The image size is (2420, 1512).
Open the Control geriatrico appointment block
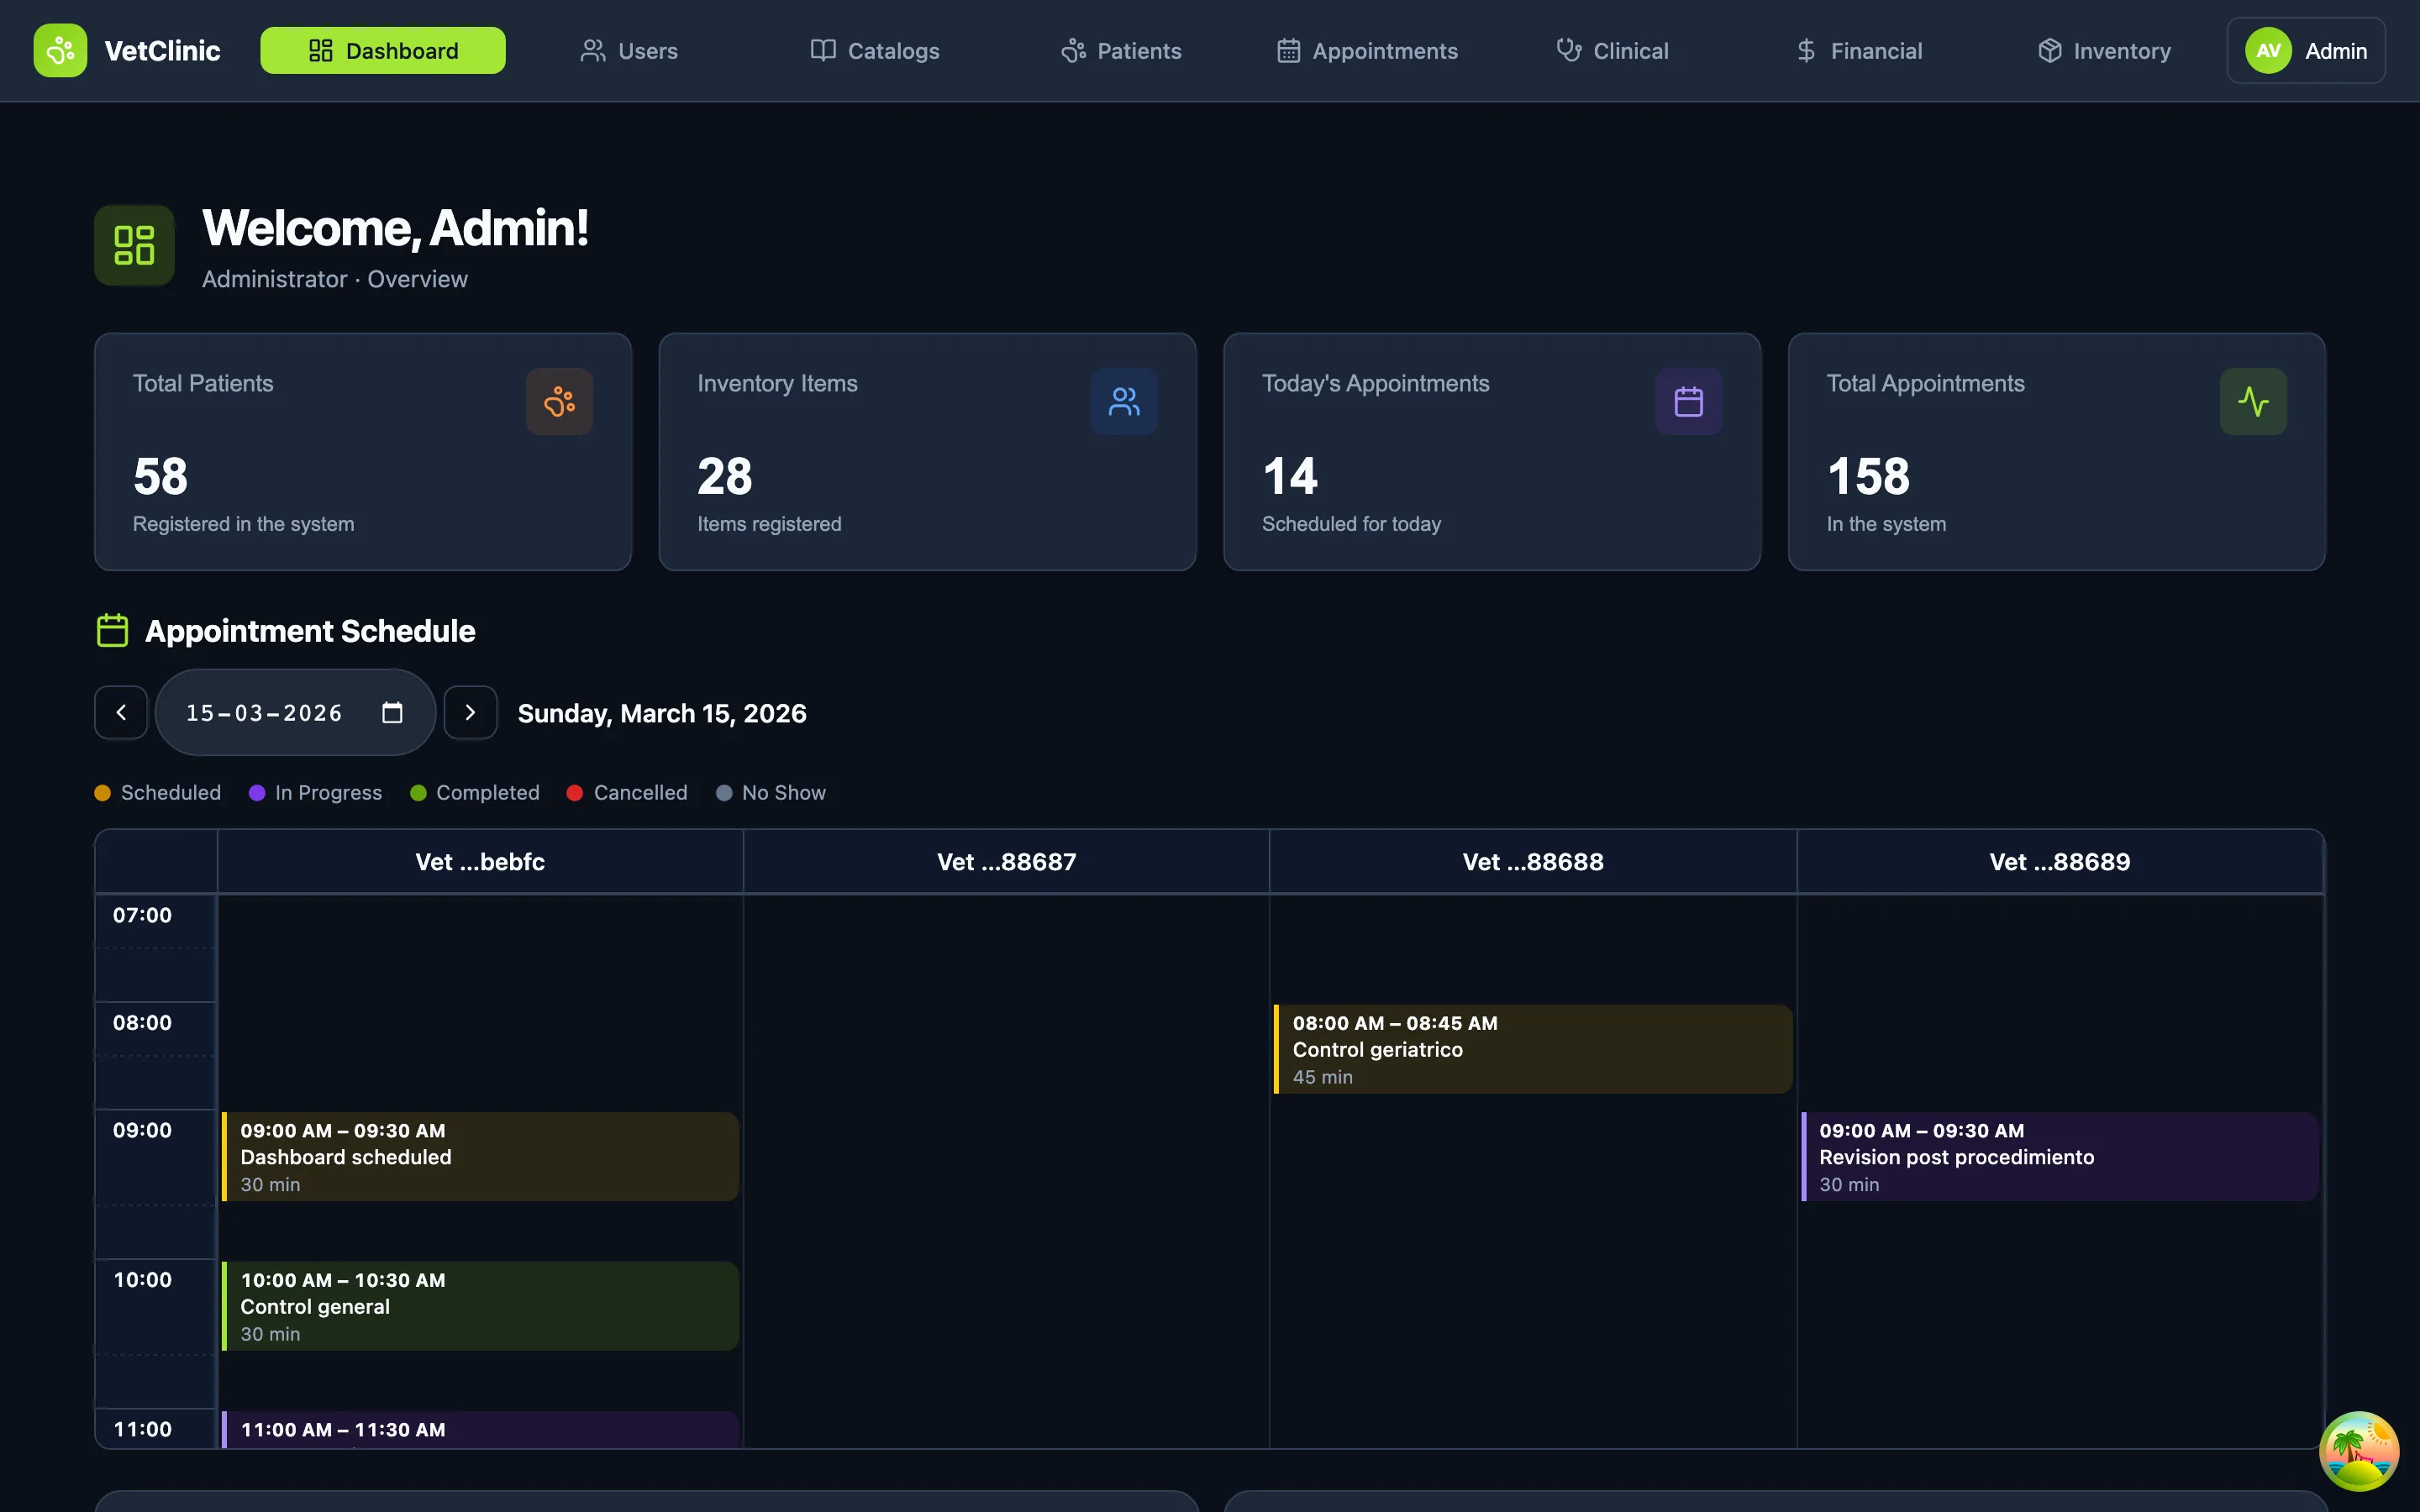click(1532, 1049)
